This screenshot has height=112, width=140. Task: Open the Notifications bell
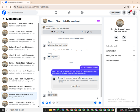click(x=129, y=13)
